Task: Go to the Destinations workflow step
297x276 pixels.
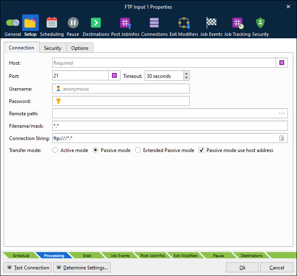Action: coord(251,255)
